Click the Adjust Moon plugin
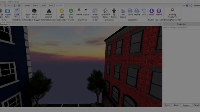 (x=34, y=13)
